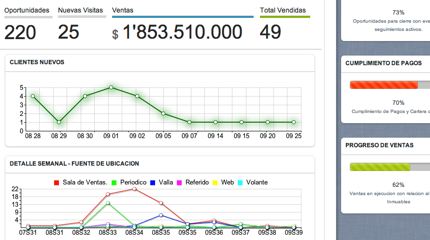Image resolution: width=430 pixels, height=240 pixels.
Task: Click the cyan Volante legend swatch
Action: (240, 183)
